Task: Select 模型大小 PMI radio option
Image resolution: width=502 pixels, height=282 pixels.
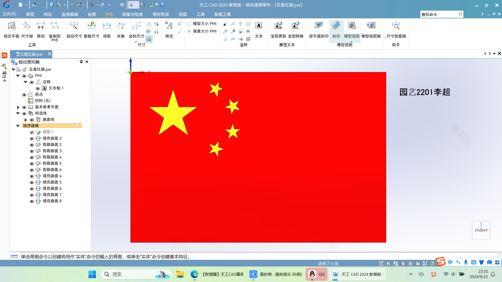Action: (x=189, y=24)
